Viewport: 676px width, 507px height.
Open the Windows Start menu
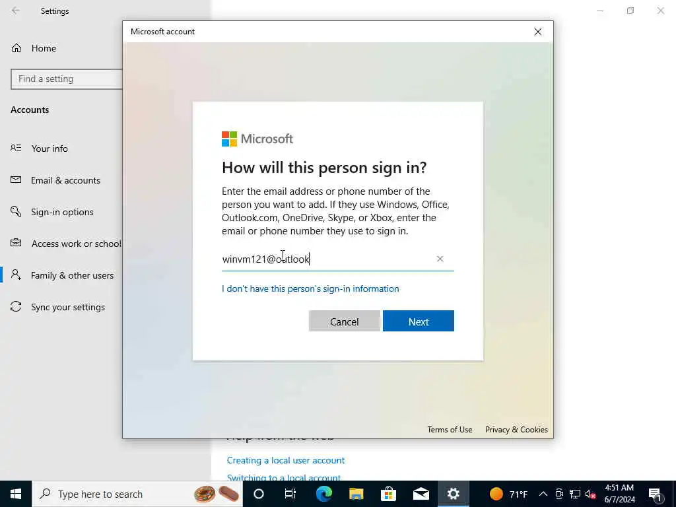16,494
